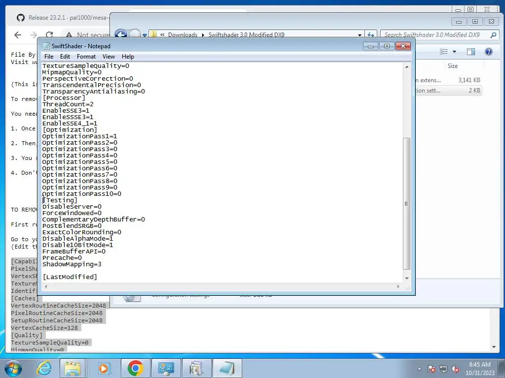Click Notepad horizontal scrollbar right arrow

click(x=398, y=286)
